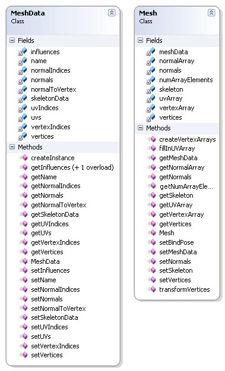Click the field icon beside skeletonData

(x=23, y=98)
